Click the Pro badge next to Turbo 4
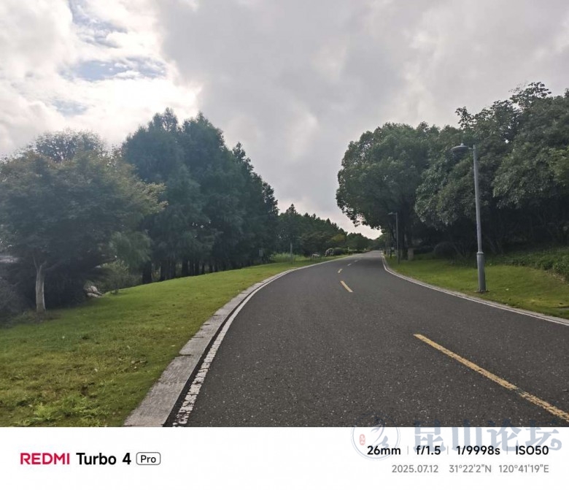 click(x=148, y=459)
